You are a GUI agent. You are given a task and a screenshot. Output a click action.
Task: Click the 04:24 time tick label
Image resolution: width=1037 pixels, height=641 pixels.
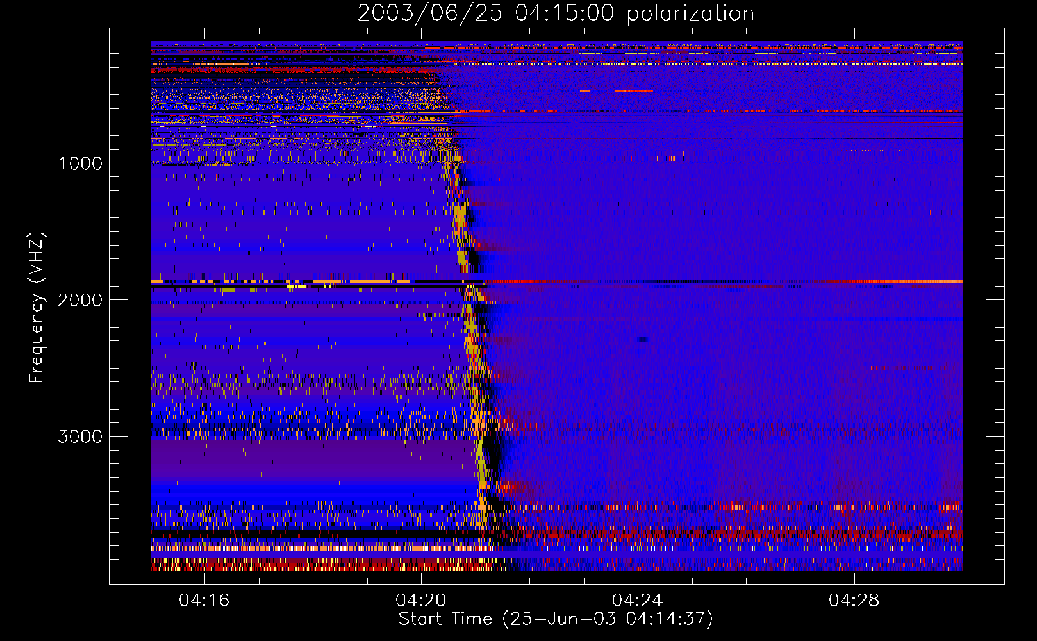coord(638,601)
